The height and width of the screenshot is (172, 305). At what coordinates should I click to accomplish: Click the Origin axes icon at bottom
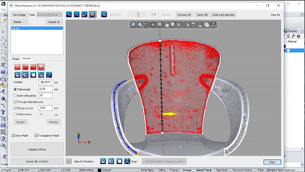(x=127, y=161)
